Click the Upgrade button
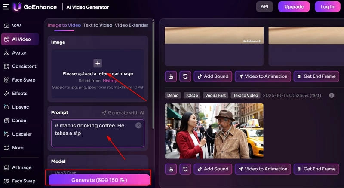 [x=294, y=7]
